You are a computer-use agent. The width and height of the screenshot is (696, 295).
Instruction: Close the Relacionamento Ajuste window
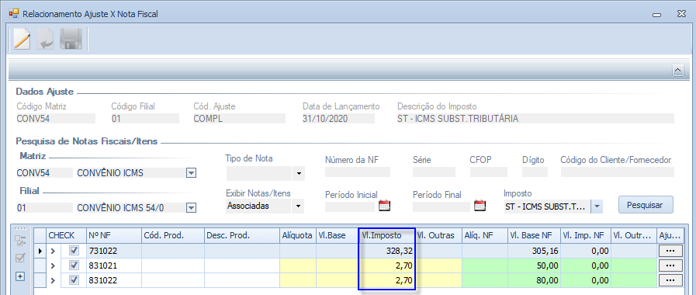pos(681,14)
